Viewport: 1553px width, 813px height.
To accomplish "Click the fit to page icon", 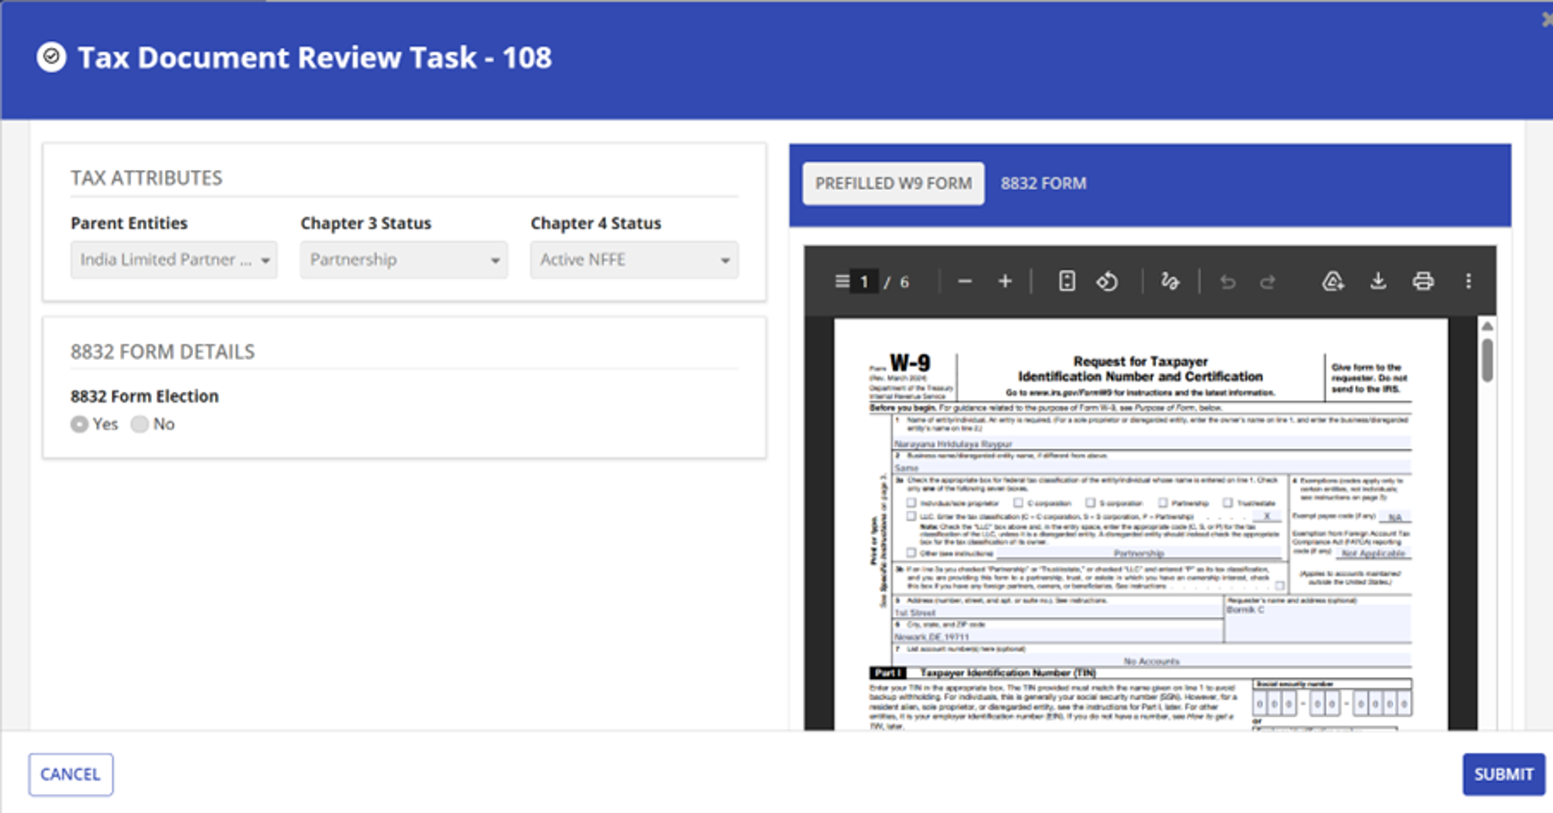I will (1066, 281).
